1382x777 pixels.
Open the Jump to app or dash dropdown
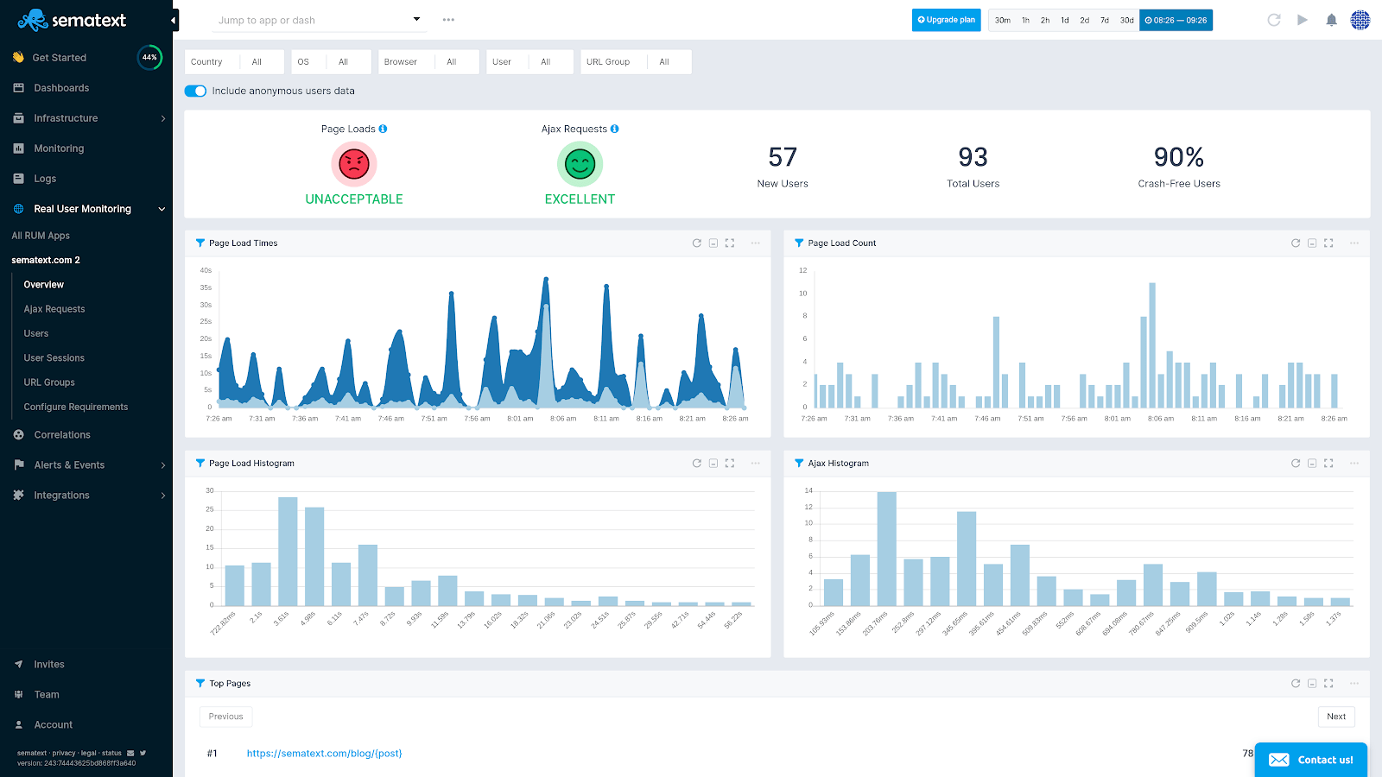point(320,20)
